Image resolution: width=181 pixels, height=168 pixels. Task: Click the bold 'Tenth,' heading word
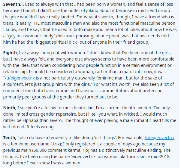(x=10, y=138)
